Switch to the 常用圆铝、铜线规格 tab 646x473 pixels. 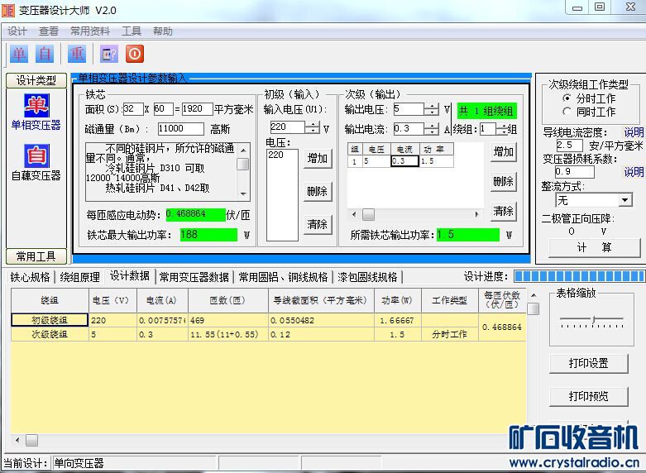point(284,277)
